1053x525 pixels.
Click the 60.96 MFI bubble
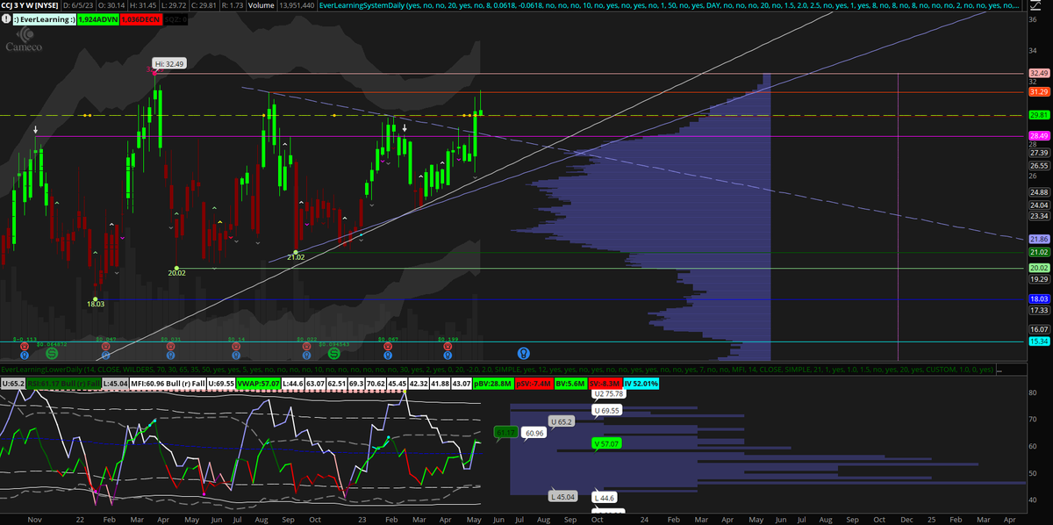tap(533, 433)
